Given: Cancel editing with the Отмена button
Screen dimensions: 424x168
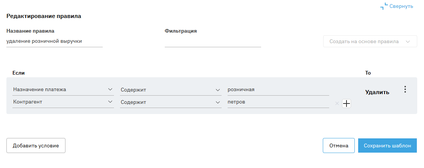Looking at the screenshot, I should coord(339,145).
